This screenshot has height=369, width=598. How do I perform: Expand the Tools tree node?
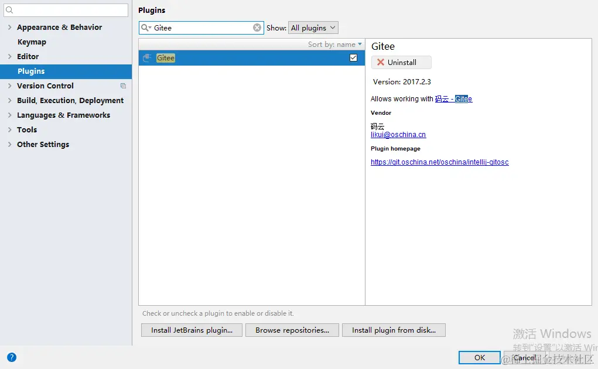9,129
